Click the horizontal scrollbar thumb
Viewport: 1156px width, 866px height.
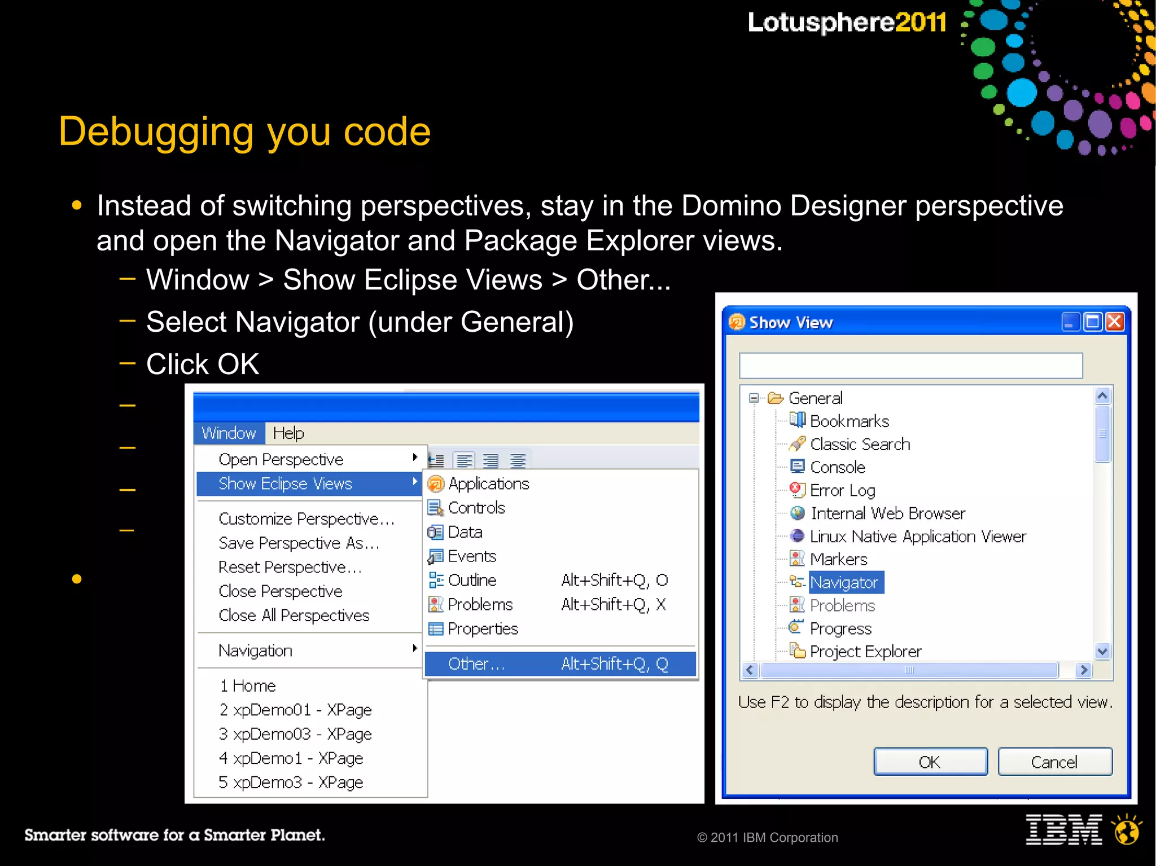tap(909, 670)
